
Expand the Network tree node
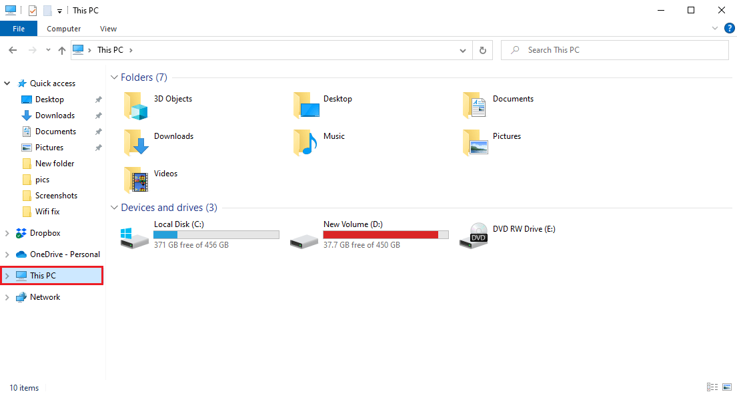(7, 297)
